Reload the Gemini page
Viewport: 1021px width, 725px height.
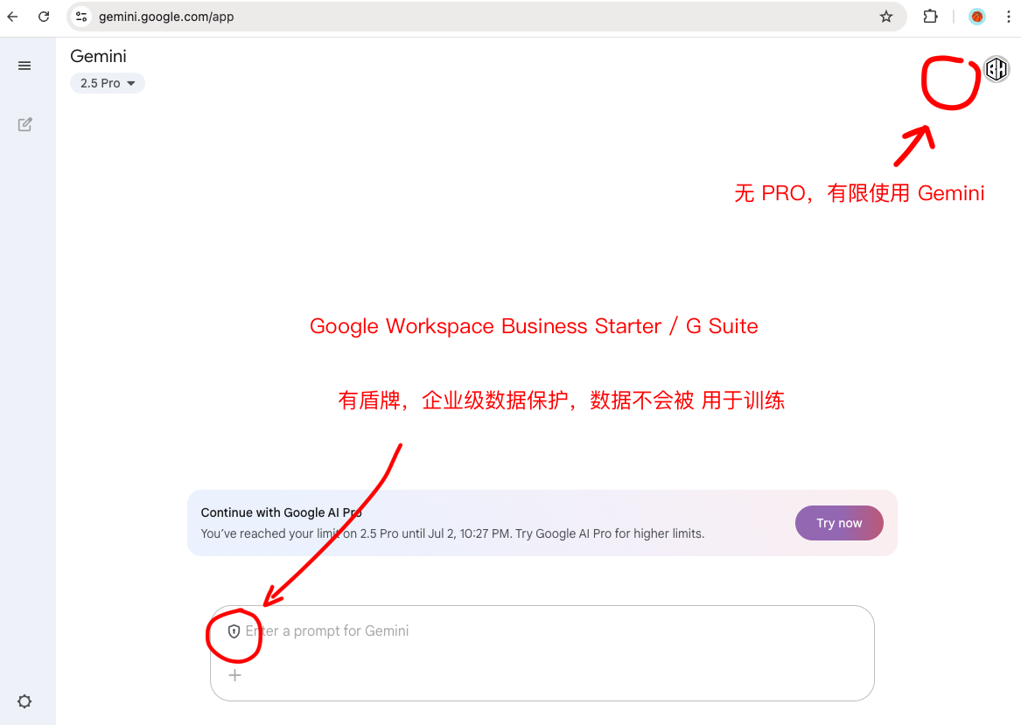click(x=44, y=17)
